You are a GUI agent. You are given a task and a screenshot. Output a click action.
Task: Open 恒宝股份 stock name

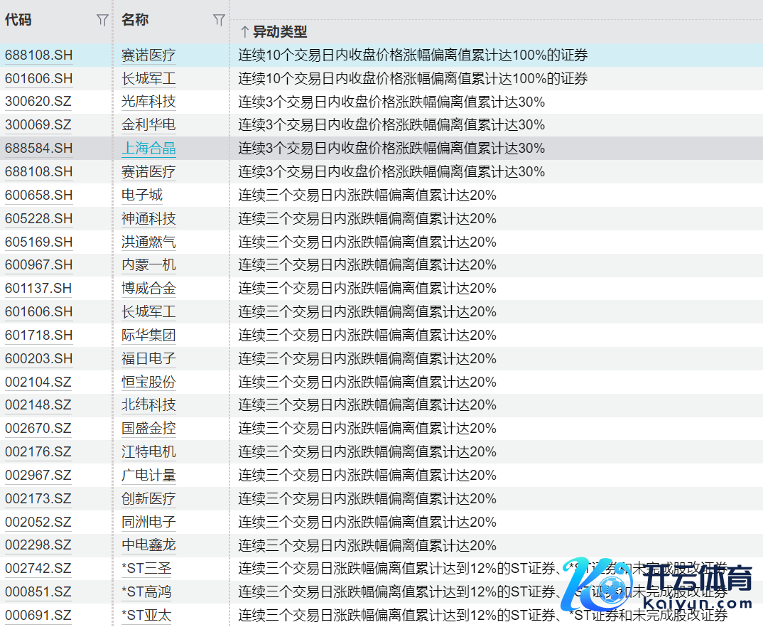148,382
